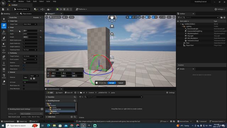Click the Save current level icon
Viewport: 227px width, 128px height.
[3, 9]
